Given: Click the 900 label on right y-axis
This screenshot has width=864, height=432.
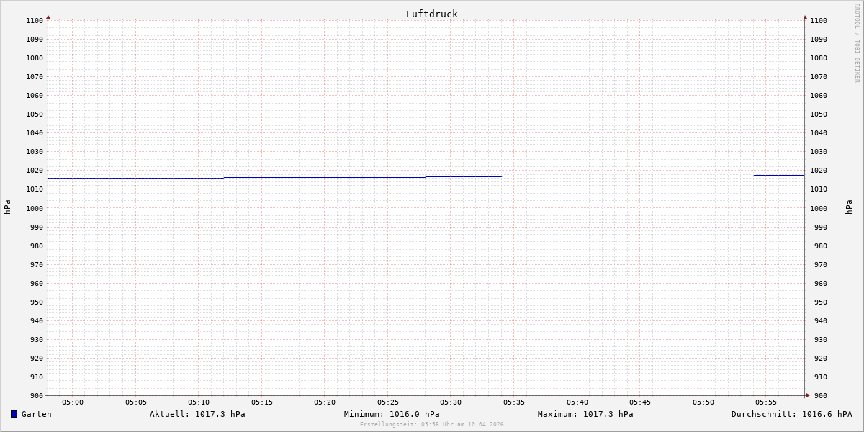Looking at the screenshot, I should coord(818,395).
